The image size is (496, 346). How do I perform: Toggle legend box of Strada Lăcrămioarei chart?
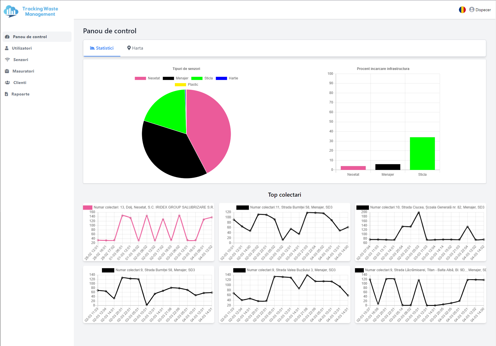click(x=359, y=270)
